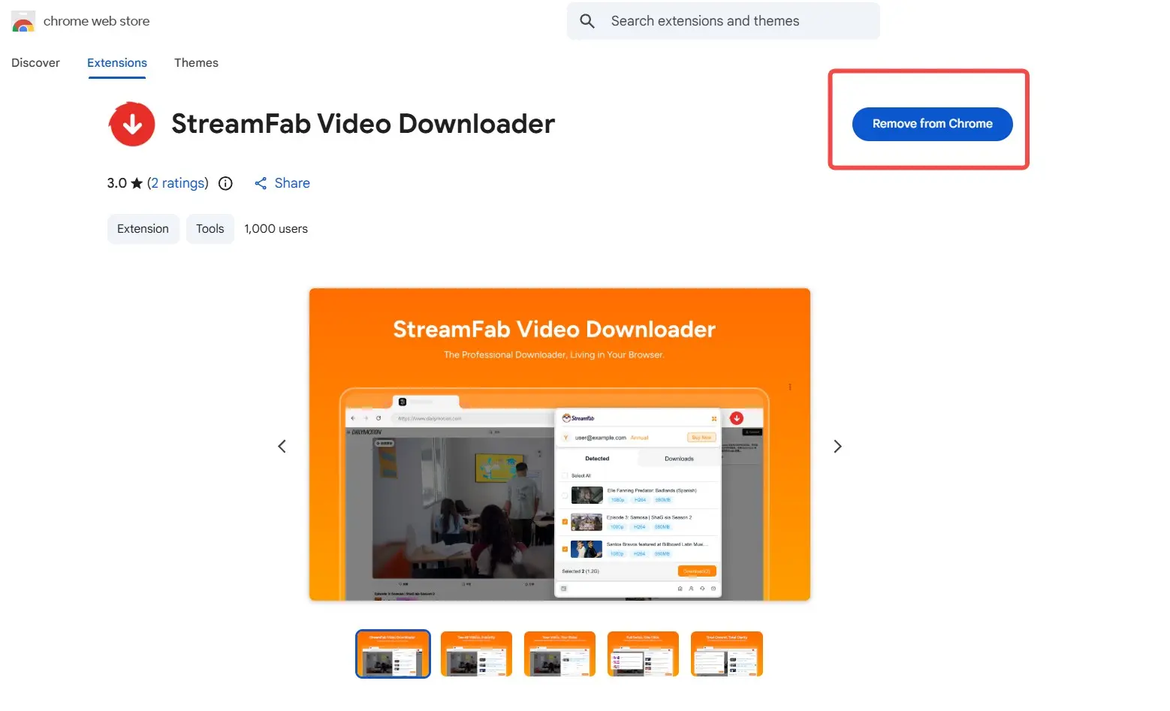This screenshot has width=1170, height=711.
Task: Show previous screenshot with left chevron
Action: [282, 446]
